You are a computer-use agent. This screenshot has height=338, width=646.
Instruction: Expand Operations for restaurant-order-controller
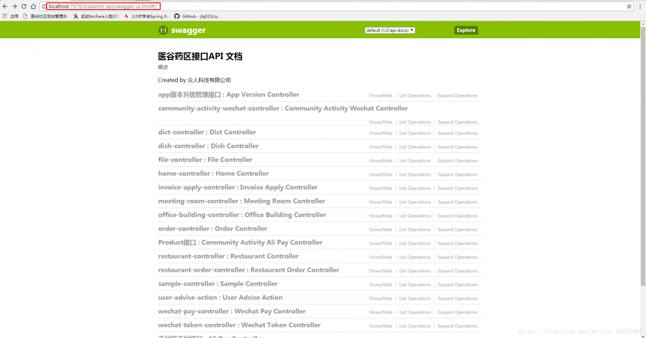click(458, 271)
